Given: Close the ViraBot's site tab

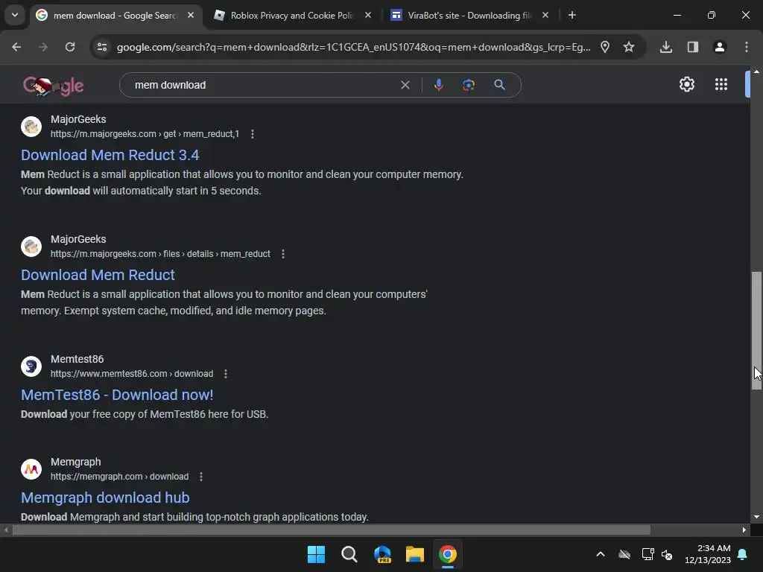Looking at the screenshot, I should coord(545,16).
